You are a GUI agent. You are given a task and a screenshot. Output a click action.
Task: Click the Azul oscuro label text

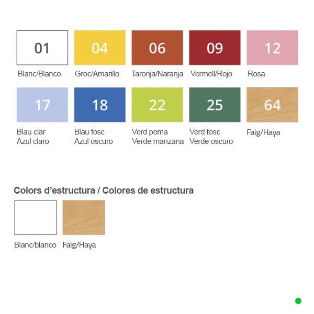pyautogui.click(x=94, y=141)
